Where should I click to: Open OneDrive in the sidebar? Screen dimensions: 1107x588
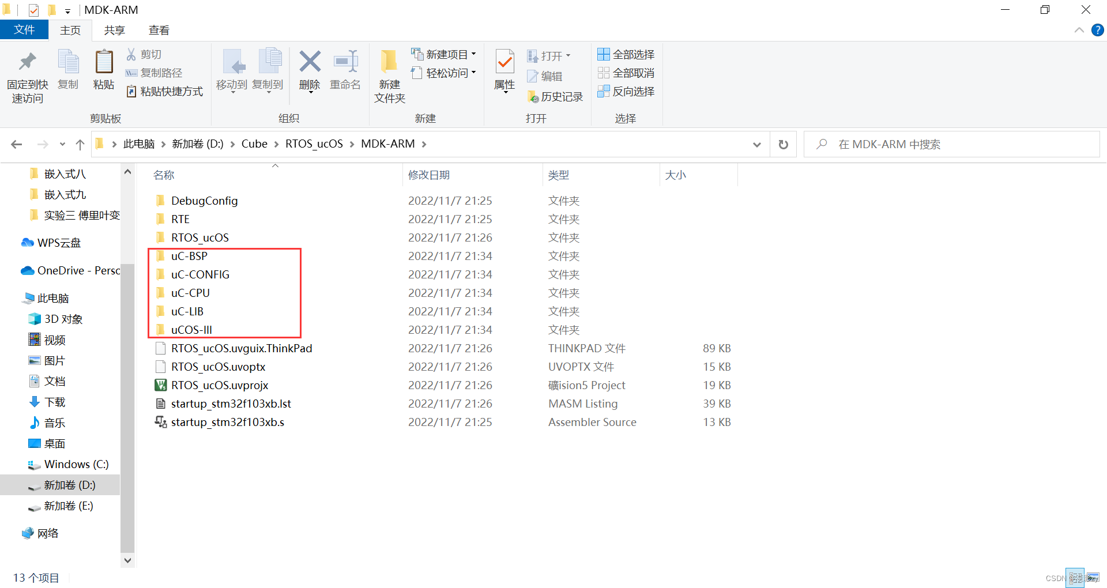tap(70, 270)
